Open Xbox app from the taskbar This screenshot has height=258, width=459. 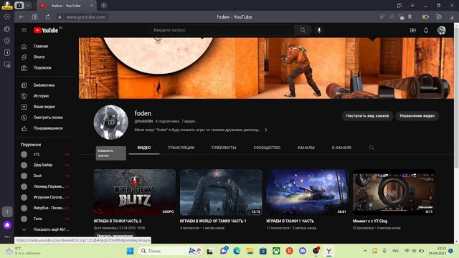276,251
